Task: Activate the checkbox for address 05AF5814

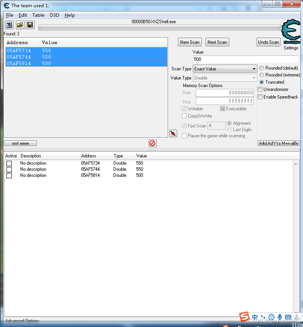Action: point(9,176)
